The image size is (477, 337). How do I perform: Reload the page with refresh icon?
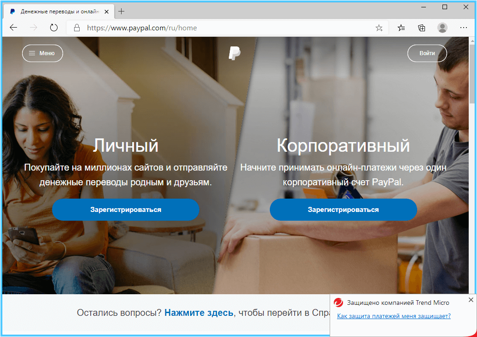pos(54,28)
